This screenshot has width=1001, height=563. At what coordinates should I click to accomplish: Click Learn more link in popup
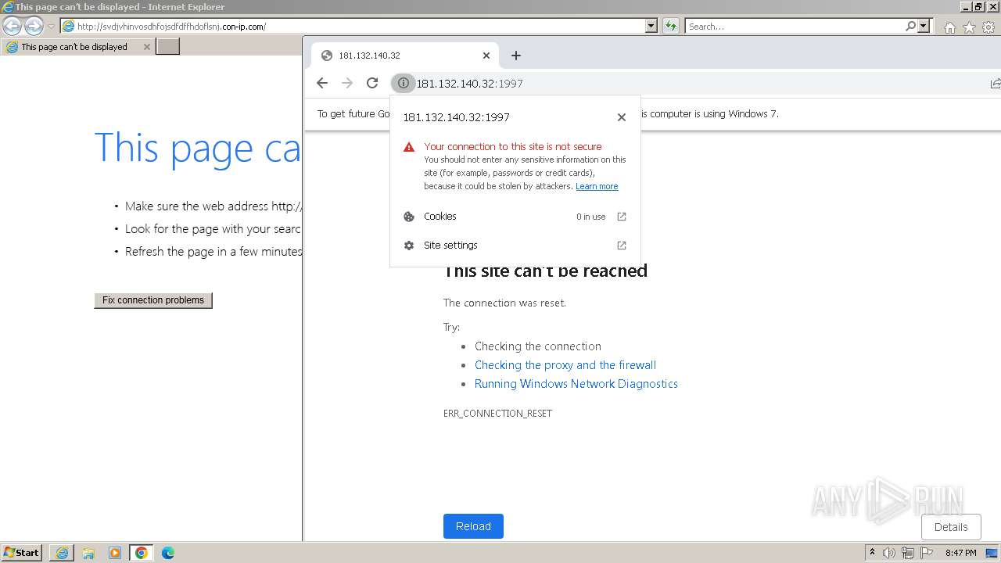tap(597, 186)
